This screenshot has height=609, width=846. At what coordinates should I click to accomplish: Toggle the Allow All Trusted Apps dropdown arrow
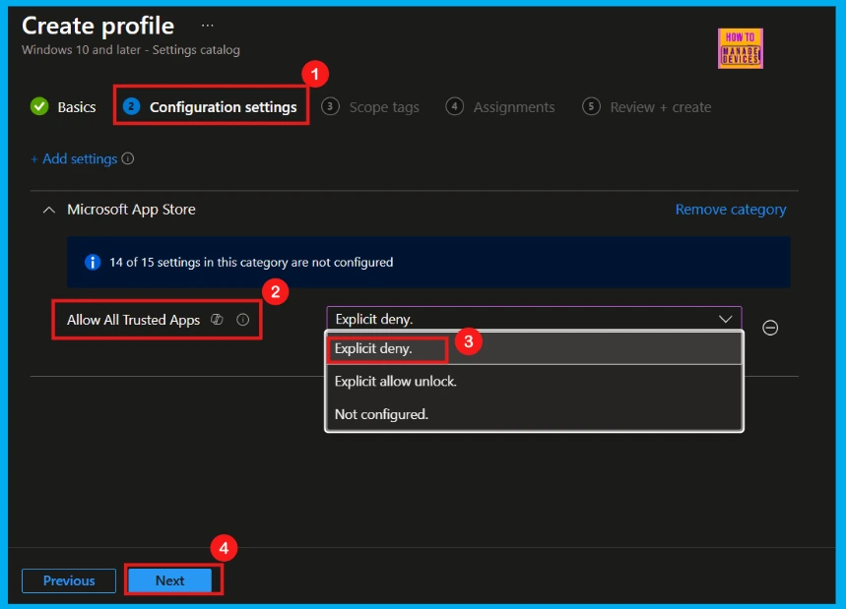coord(725,319)
